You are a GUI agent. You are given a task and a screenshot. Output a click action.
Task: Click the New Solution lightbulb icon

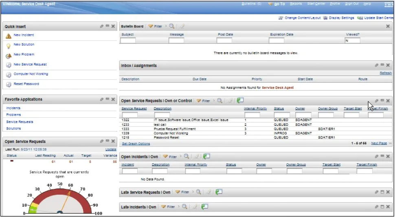click(8, 46)
